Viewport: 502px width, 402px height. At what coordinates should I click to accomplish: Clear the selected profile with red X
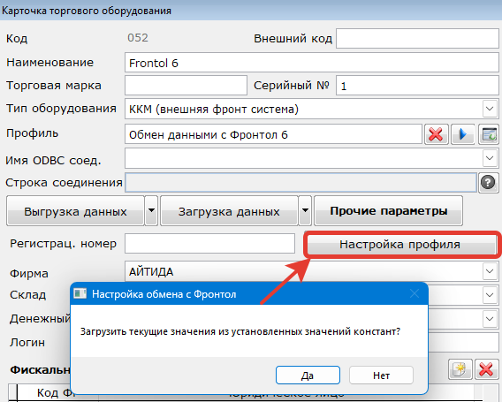[436, 134]
